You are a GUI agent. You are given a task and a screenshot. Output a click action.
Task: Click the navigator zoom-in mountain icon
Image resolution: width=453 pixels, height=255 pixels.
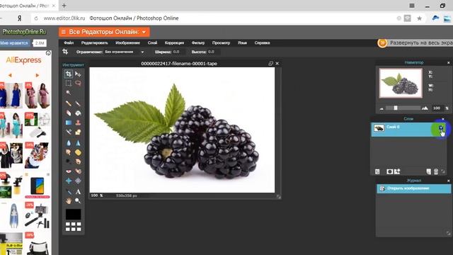tap(425, 108)
